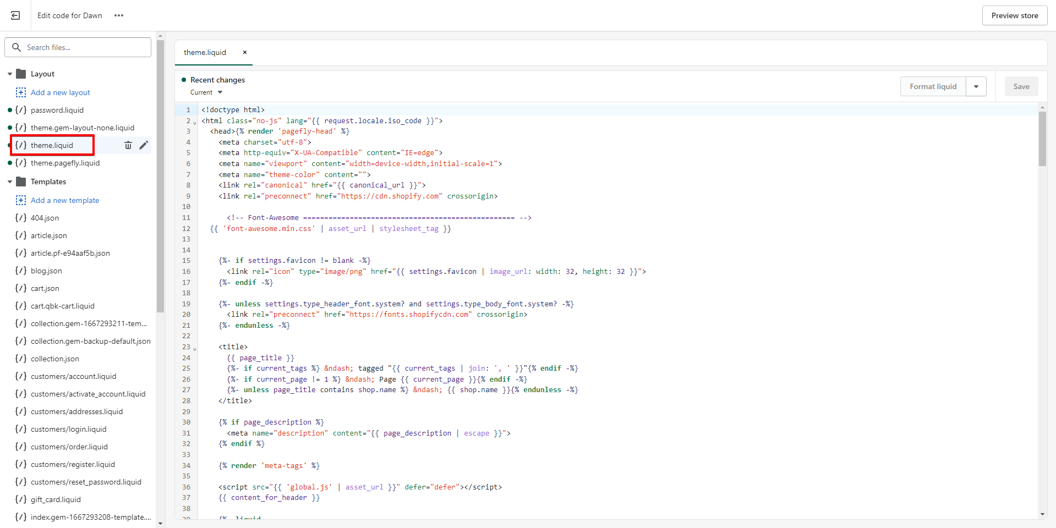
Task: Open customers/addresses.liquid file
Action: (76, 411)
